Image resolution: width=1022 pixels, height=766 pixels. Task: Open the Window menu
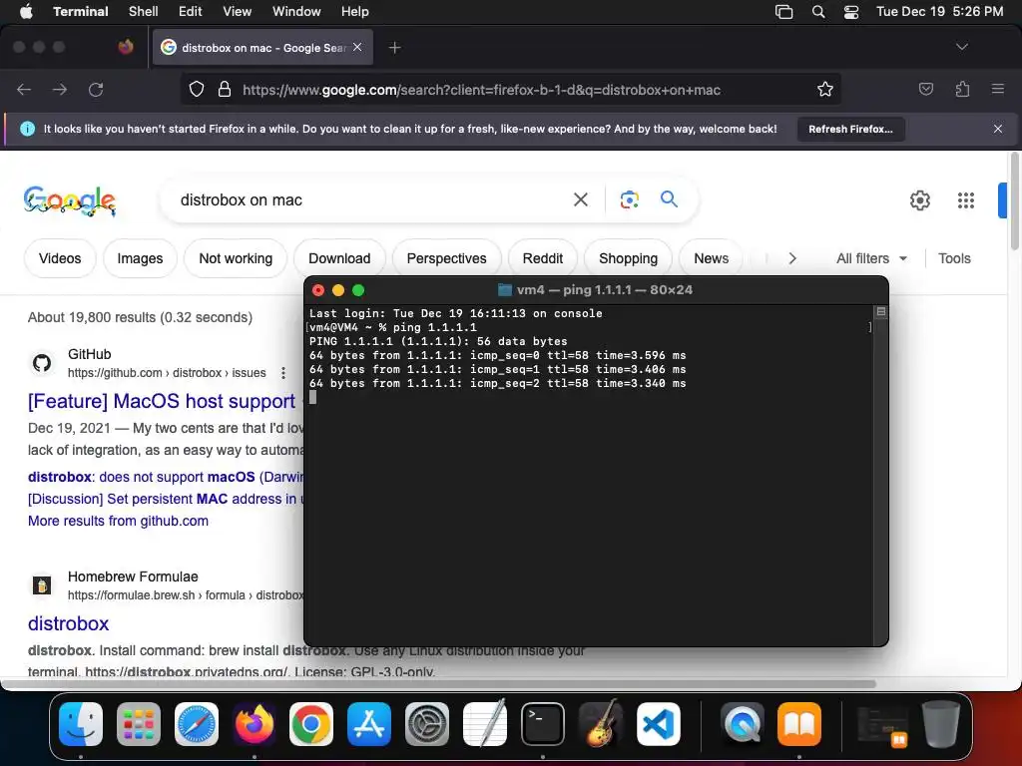(x=296, y=12)
